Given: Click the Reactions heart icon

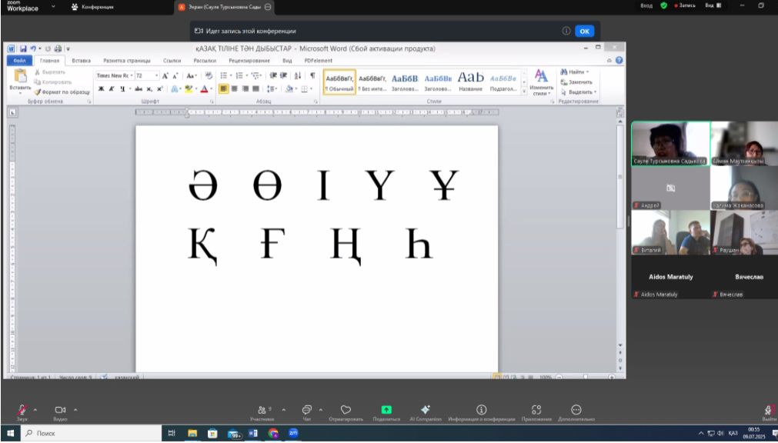Looking at the screenshot, I should point(346,410).
